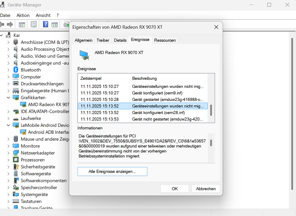Click the Speichercontroller icon
296x216 pixels.
click(16, 187)
